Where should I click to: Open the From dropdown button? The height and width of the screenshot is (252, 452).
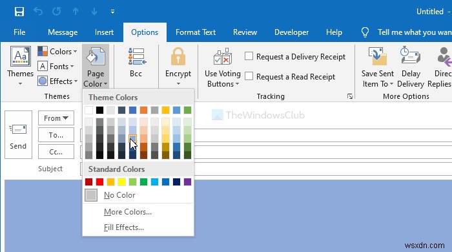56,118
